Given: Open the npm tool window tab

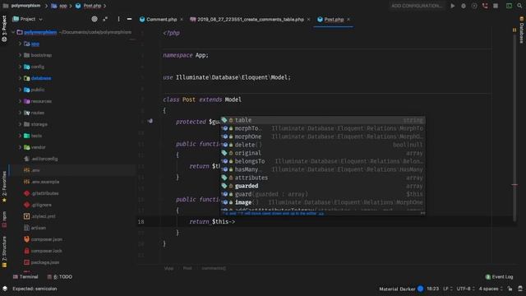Looking at the screenshot, I should 4,220.
